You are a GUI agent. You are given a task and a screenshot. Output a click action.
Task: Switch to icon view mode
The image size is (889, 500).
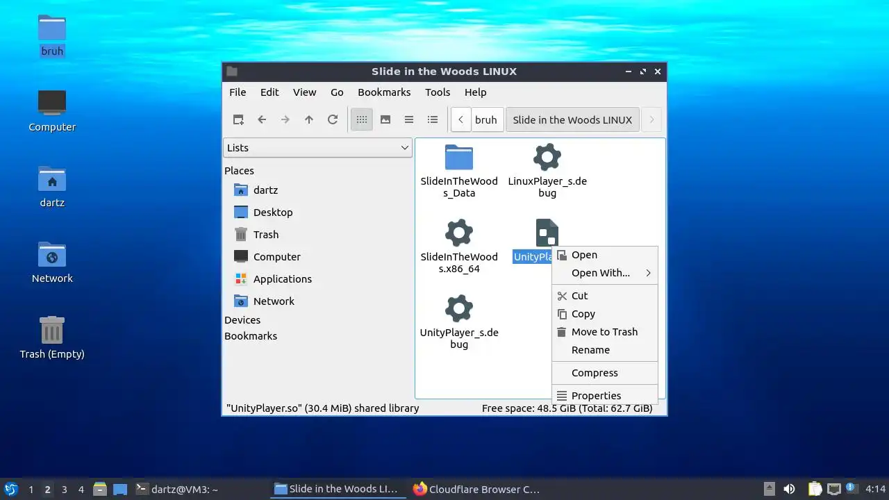coord(362,119)
